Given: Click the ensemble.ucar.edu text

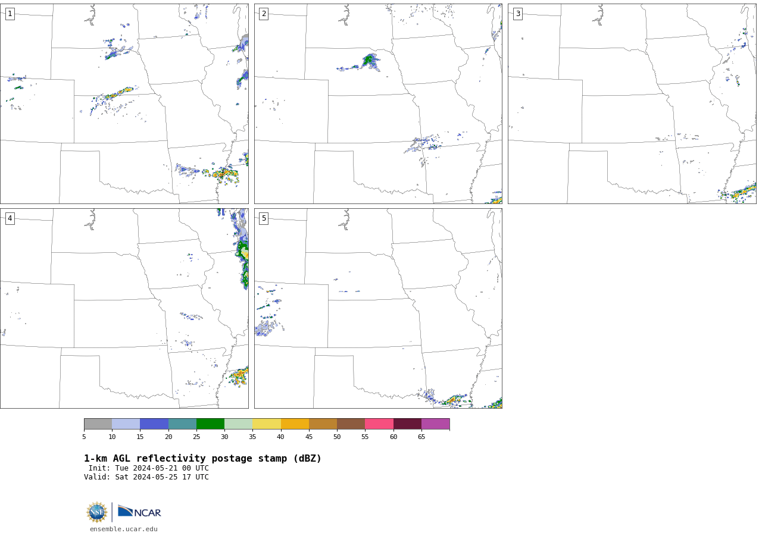Looking at the screenshot, I should click(x=124, y=529).
